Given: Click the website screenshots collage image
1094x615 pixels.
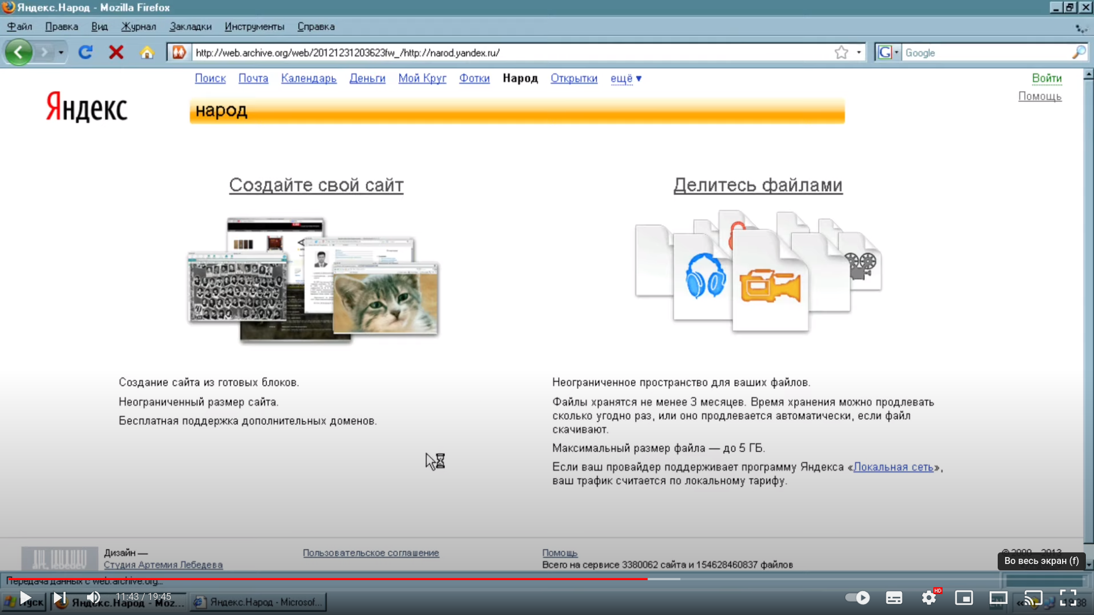Looking at the screenshot, I should pyautogui.click(x=313, y=281).
